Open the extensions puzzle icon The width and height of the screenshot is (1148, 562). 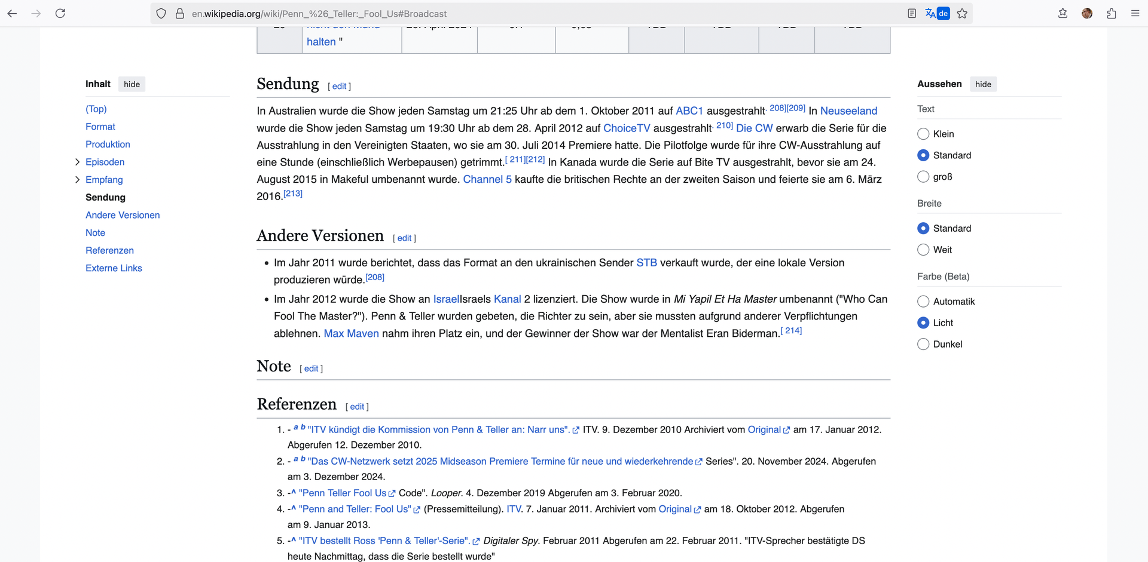(1112, 13)
